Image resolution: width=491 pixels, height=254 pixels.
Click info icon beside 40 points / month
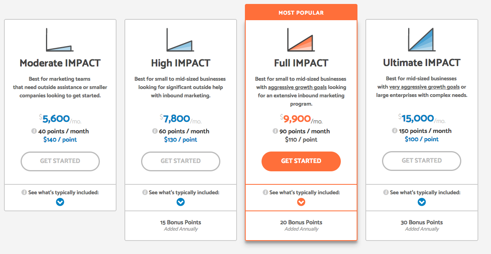(x=34, y=131)
